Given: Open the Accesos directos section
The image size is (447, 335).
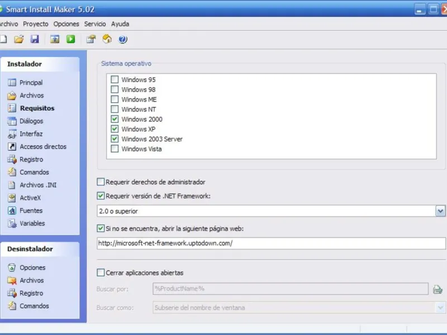Looking at the screenshot, I should [43, 147].
